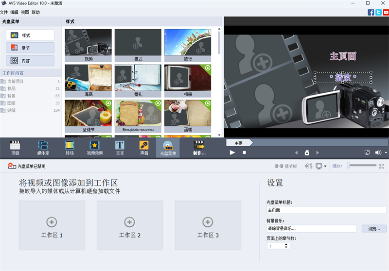Increase the 页面上的章节数 stepper value
Image resolution: width=389 pixels, height=271 pixels.
click(286, 244)
